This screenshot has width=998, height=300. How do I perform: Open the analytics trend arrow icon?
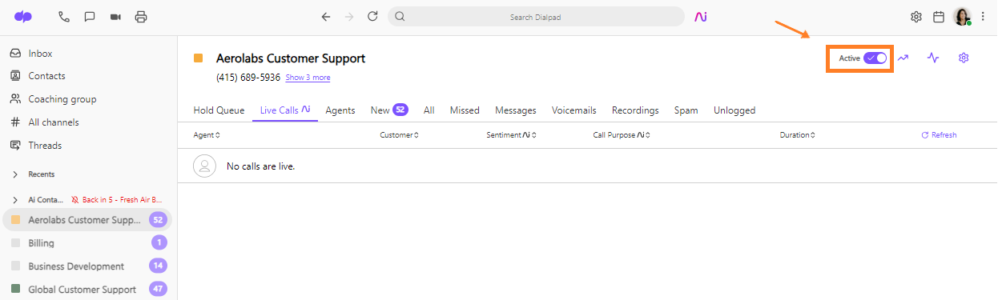[903, 58]
